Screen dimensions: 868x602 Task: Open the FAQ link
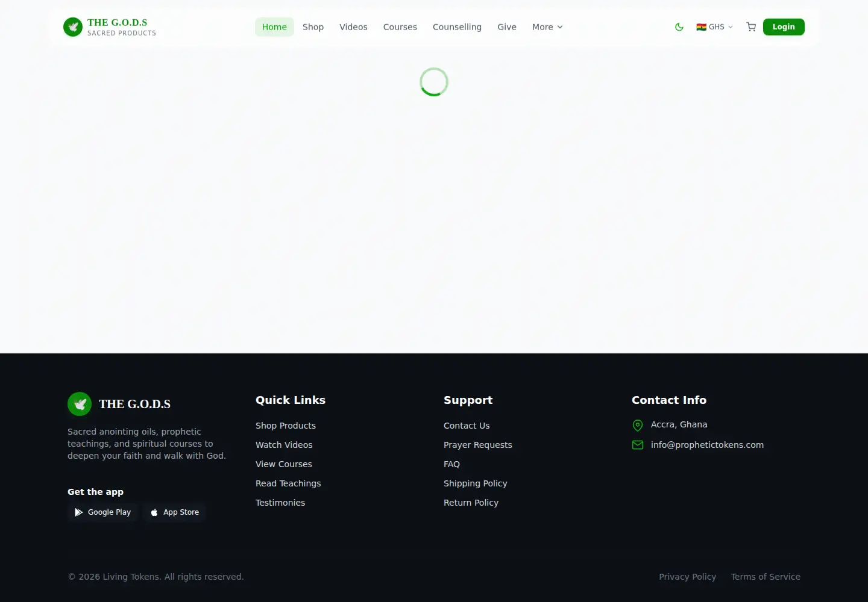[451, 464]
